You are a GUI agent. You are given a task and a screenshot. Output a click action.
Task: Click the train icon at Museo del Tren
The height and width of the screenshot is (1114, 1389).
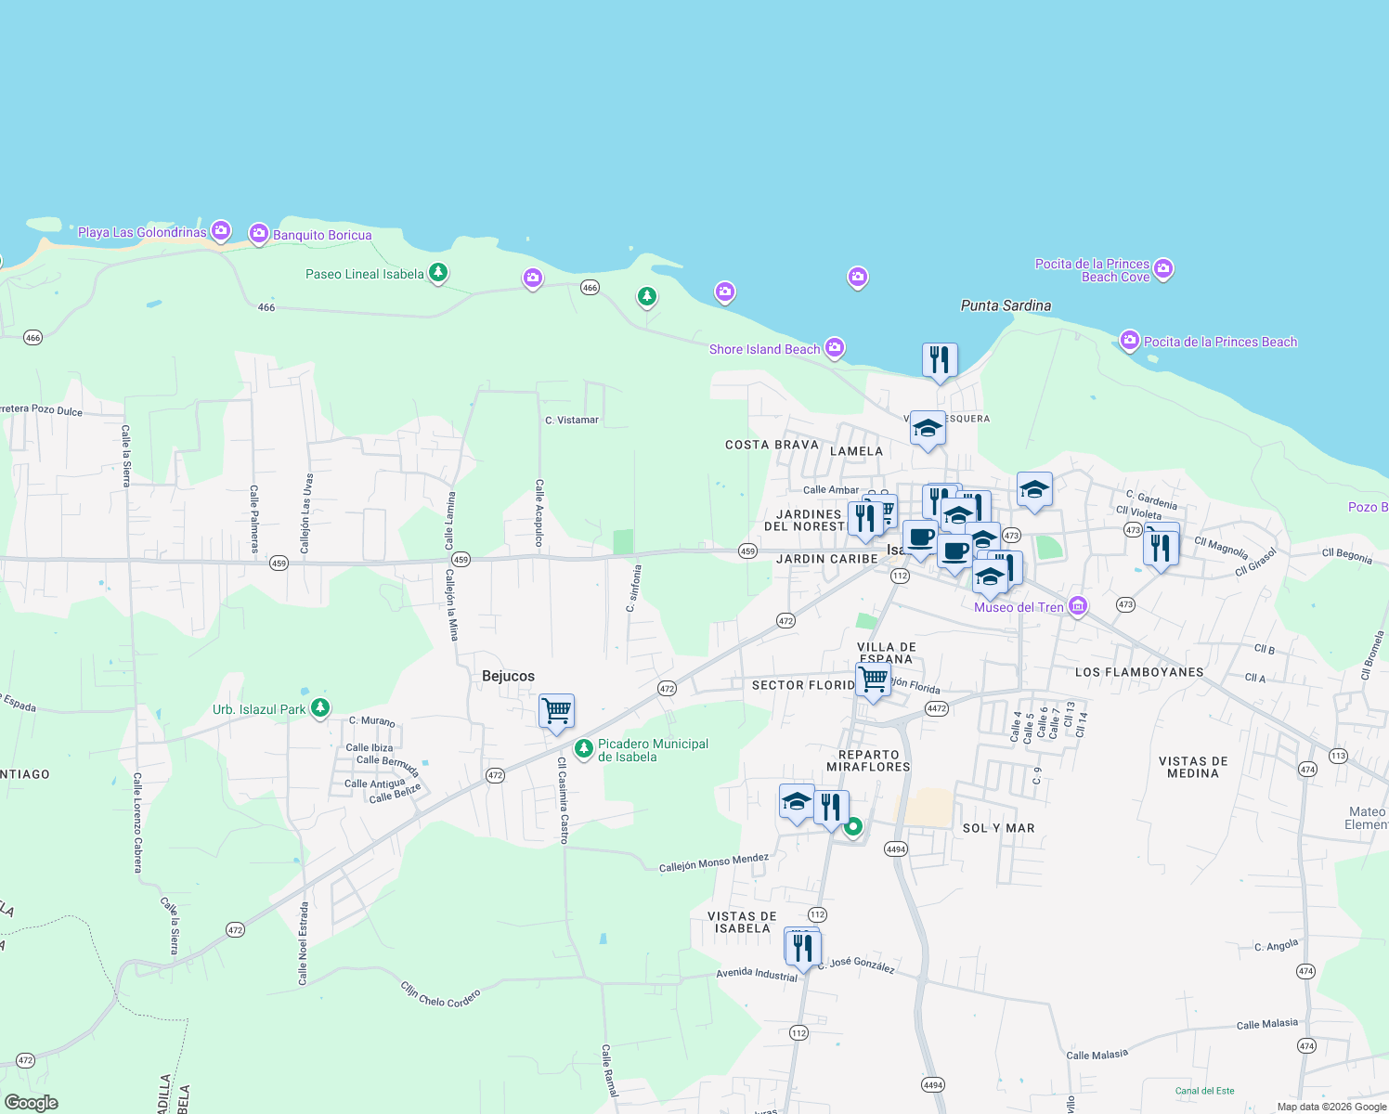click(x=1077, y=606)
